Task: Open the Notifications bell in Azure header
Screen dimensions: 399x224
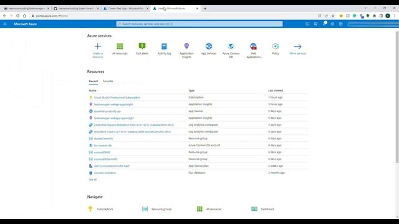Action: coord(324,24)
